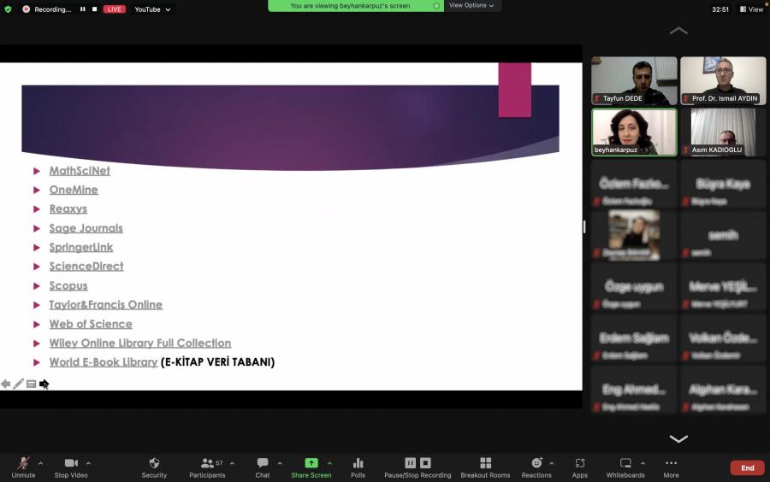Click the green Share Screen icon
Viewport: 770px width, 482px height.
pyautogui.click(x=311, y=463)
